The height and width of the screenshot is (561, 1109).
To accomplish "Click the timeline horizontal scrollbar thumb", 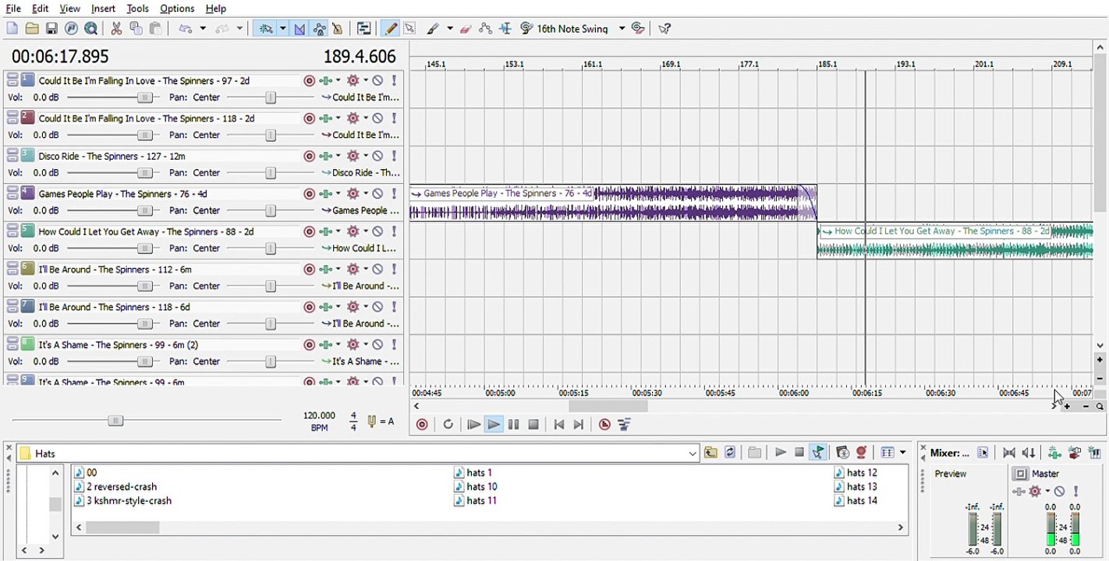I will 608,406.
